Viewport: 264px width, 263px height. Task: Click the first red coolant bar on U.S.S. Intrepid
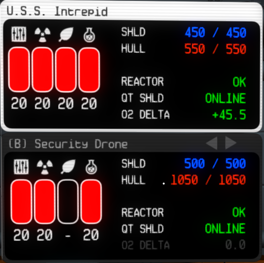(x=19, y=70)
